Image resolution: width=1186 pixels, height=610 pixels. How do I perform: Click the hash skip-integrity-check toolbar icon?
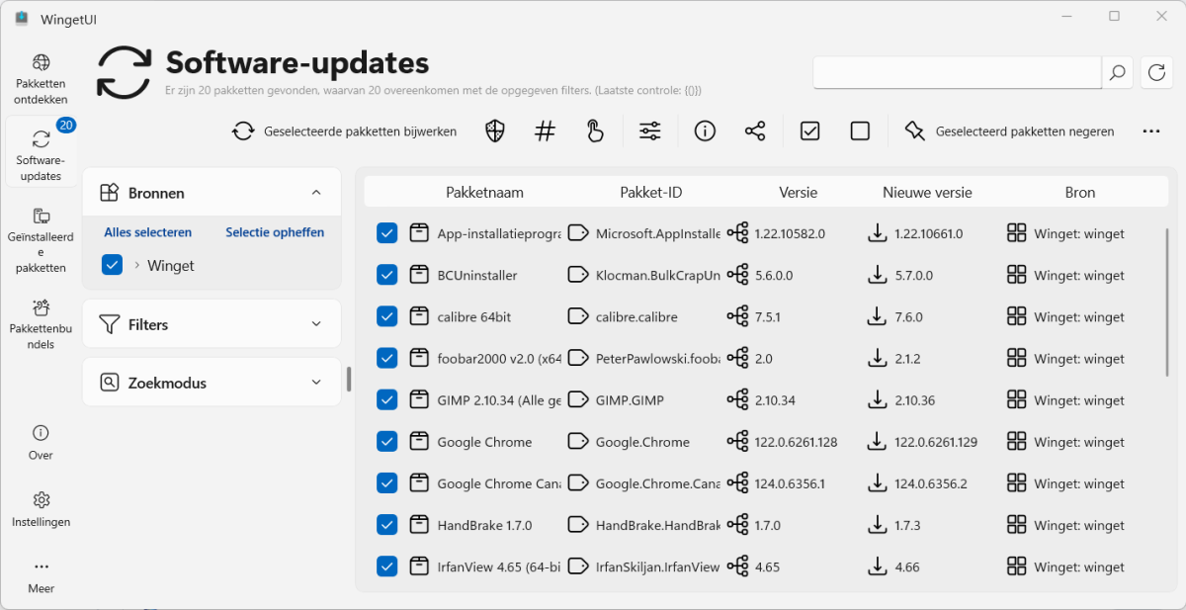coord(545,131)
